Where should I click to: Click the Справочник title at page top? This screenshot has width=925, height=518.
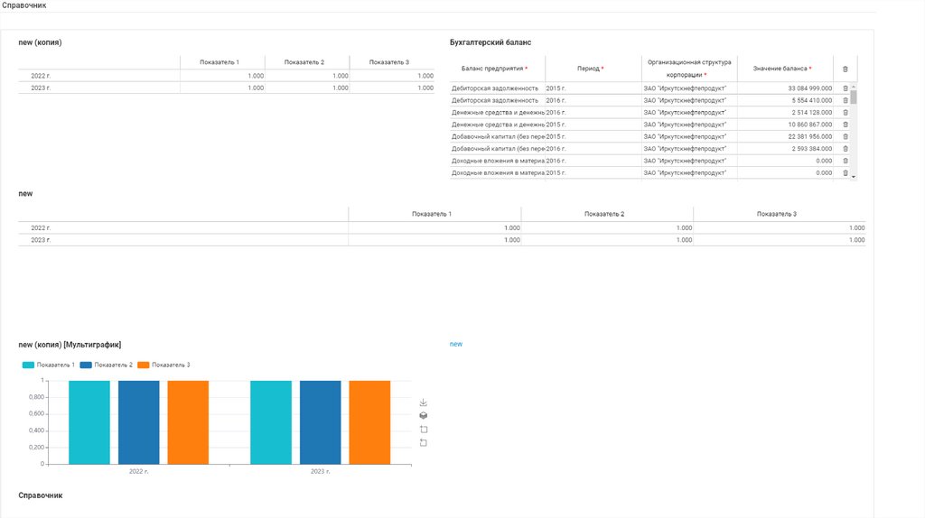tap(24, 5)
